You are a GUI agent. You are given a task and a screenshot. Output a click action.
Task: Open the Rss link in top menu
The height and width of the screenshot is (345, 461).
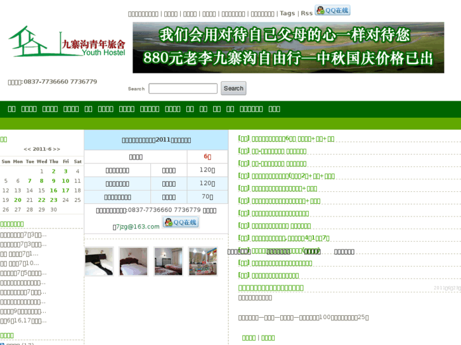point(307,13)
